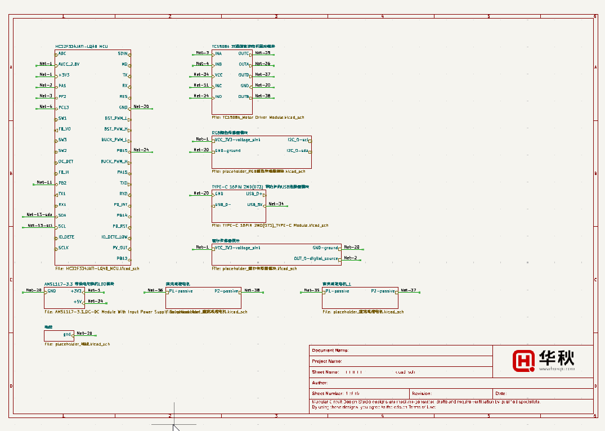The height and width of the screenshot is (431, 605).
Task: Click the Net-38 label beside OUTB
Action: tap(263, 96)
